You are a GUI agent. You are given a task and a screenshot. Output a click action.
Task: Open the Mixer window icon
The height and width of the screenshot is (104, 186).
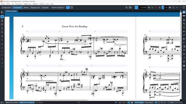130,7
